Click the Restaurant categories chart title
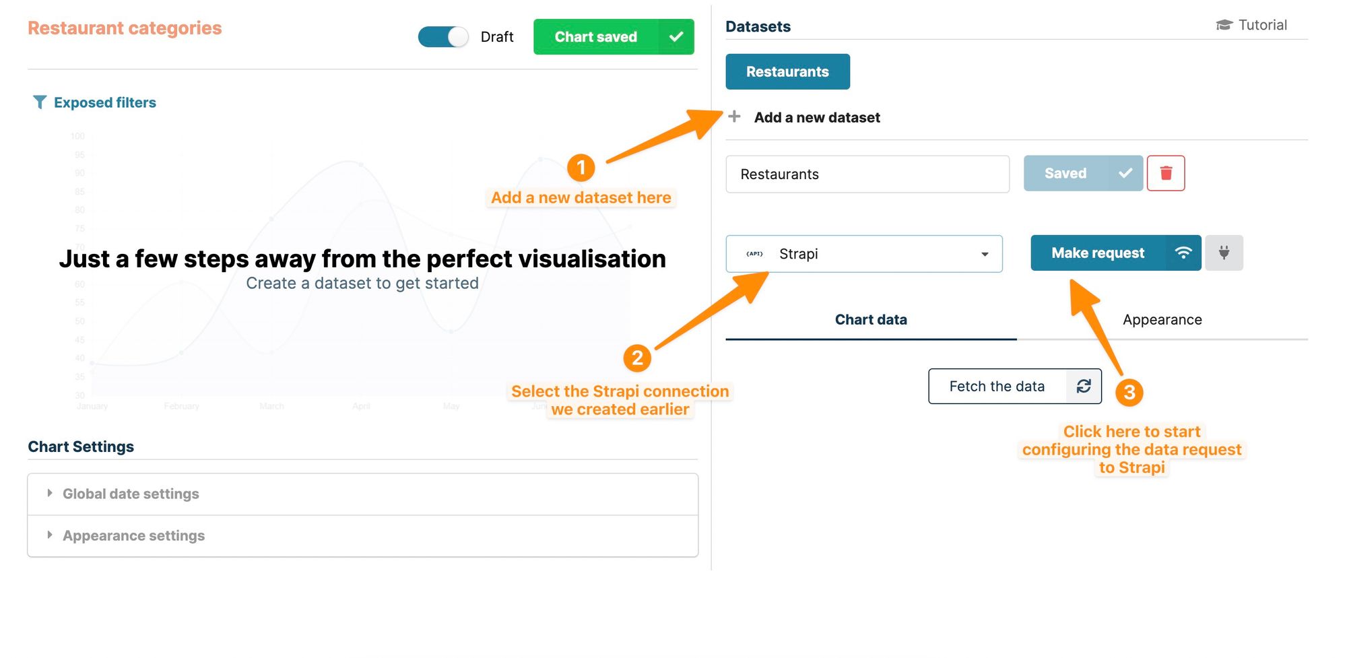Image resolution: width=1347 pixels, height=658 pixels. click(125, 28)
